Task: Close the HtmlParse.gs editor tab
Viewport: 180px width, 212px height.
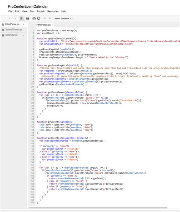Action: tap(52, 25)
